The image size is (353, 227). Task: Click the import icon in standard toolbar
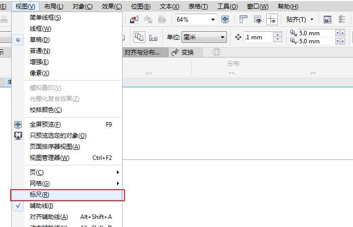click(135, 20)
